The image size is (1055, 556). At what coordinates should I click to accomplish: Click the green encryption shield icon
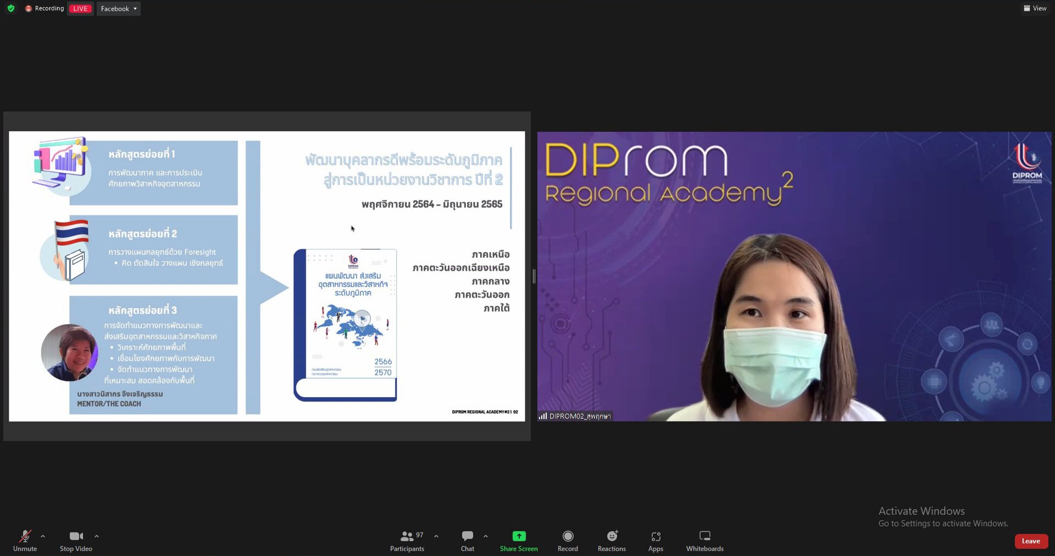(x=11, y=8)
